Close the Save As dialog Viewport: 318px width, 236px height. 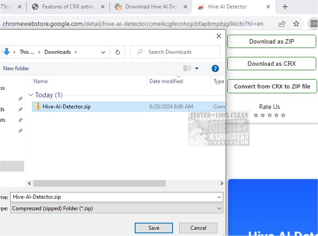tap(219, 36)
